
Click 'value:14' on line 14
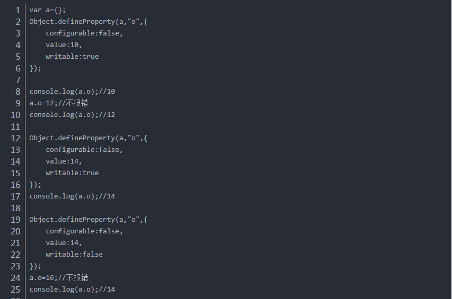[63, 161]
